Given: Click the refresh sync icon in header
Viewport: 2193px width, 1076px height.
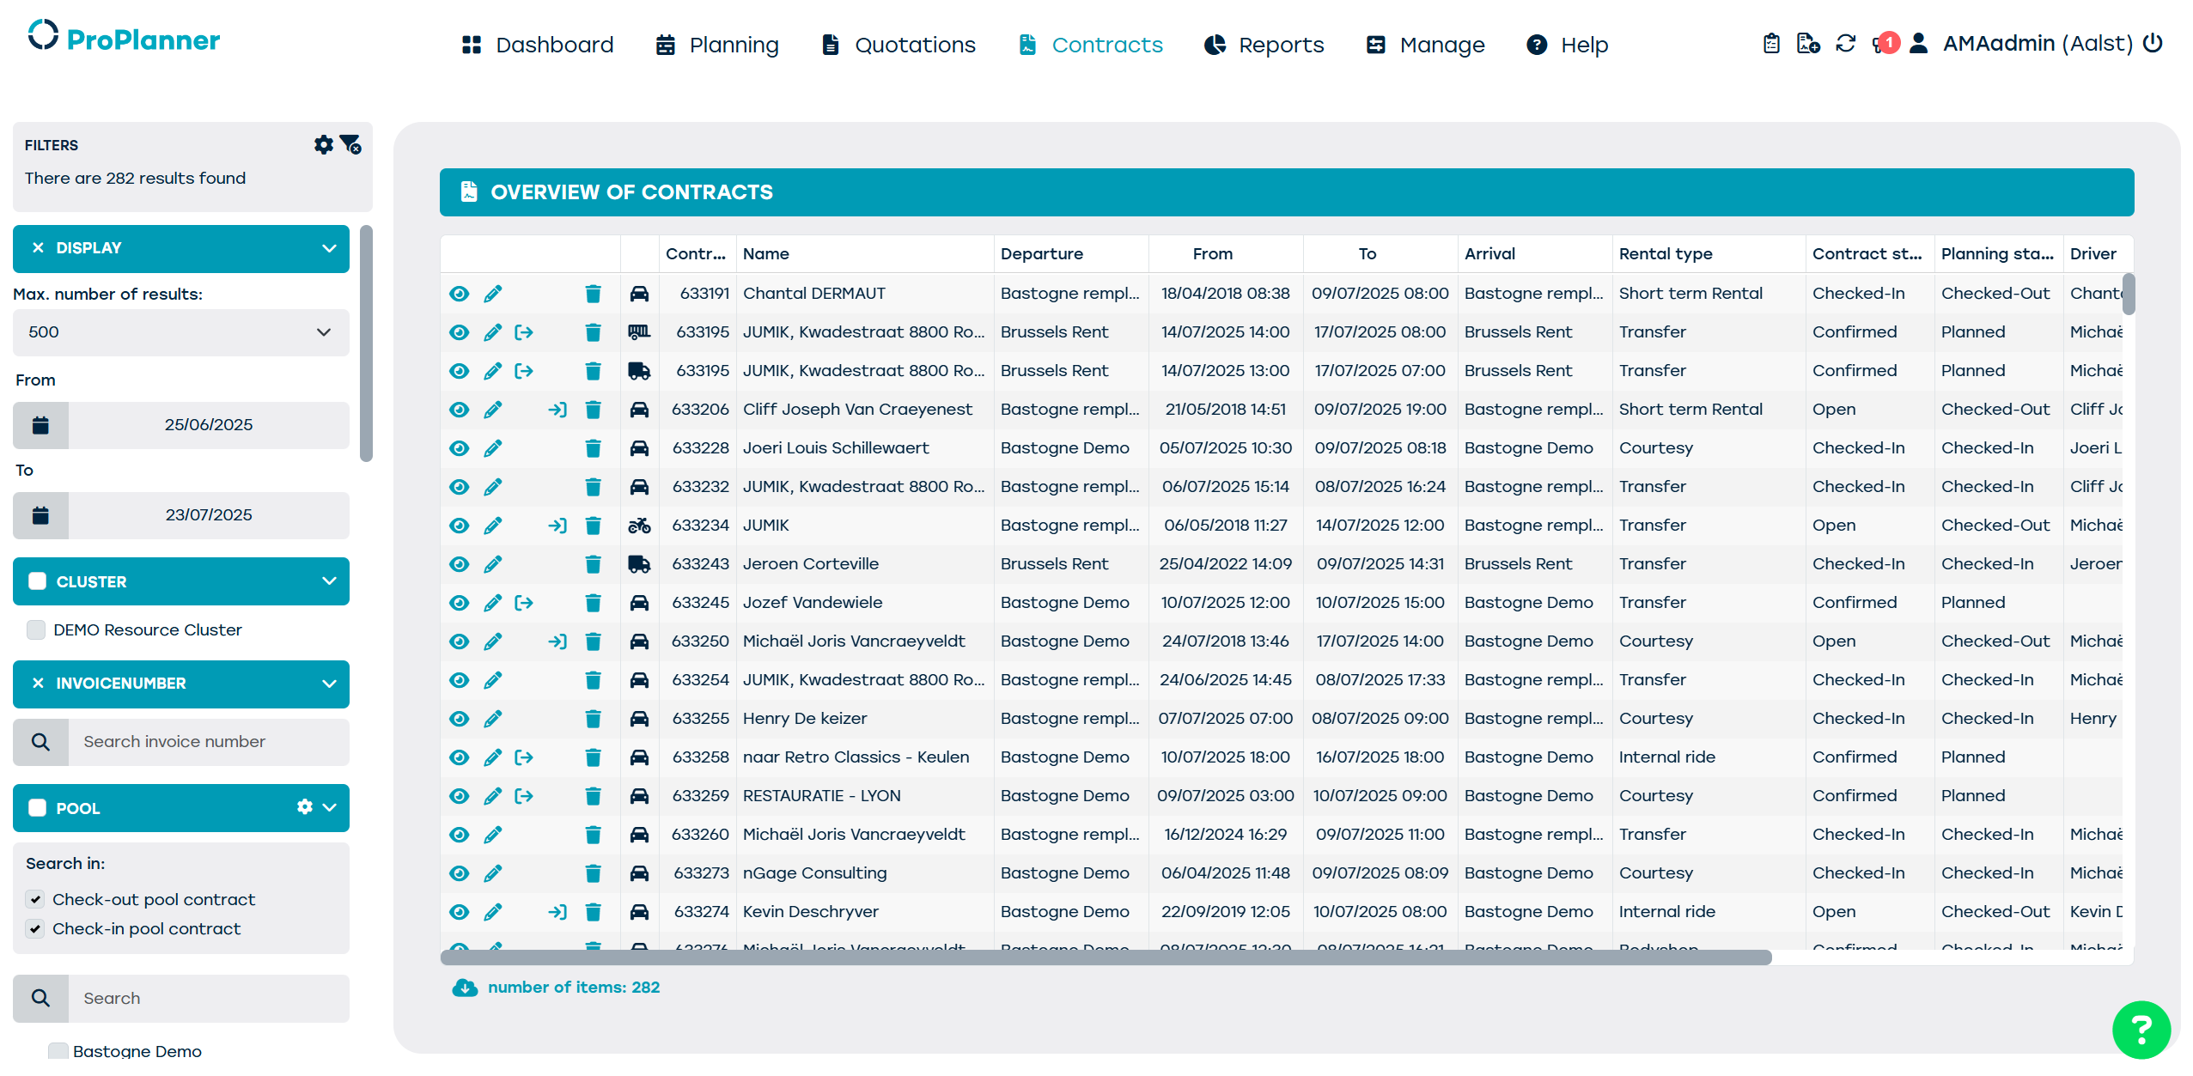Looking at the screenshot, I should click(x=1845, y=44).
